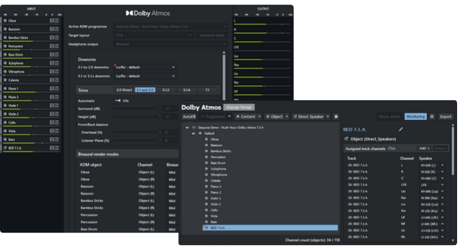Mute the Bambus Sticks input channel

(x=56, y=37)
